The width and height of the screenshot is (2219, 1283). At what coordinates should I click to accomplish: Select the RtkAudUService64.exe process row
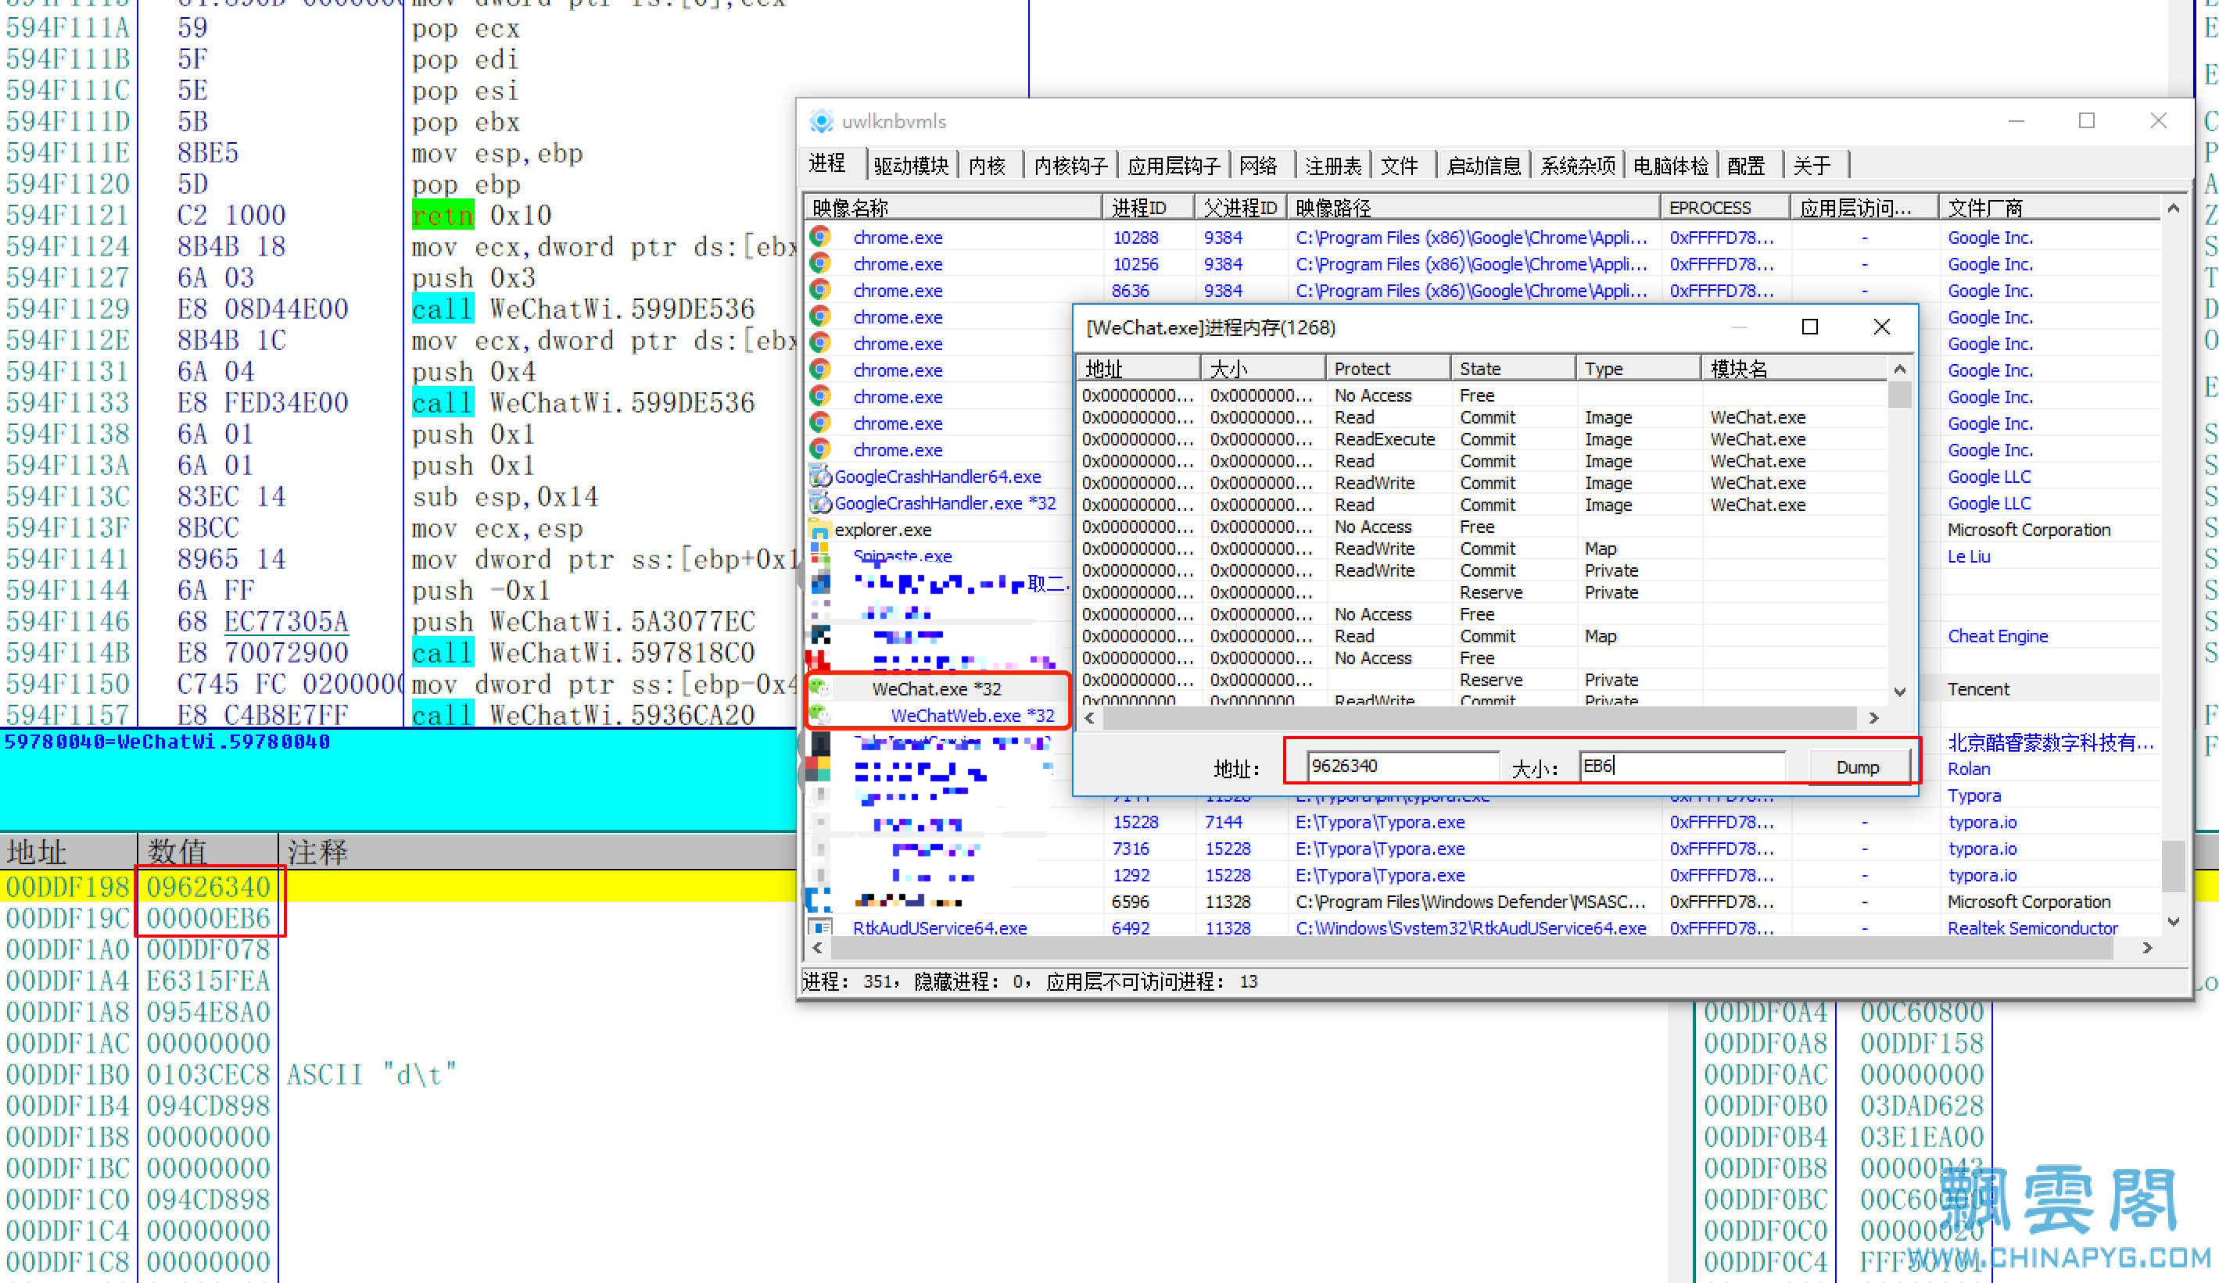1483,927
